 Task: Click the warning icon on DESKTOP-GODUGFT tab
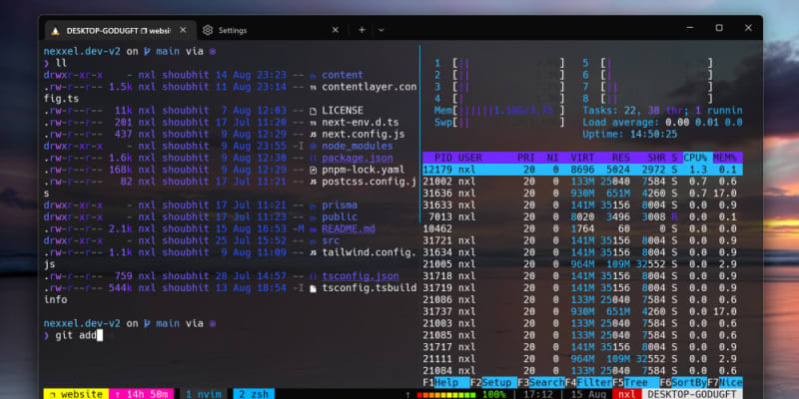[x=54, y=30]
